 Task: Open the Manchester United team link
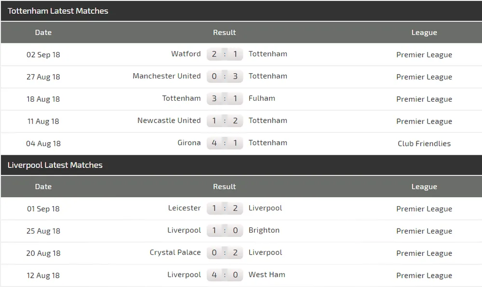point(166,76)
